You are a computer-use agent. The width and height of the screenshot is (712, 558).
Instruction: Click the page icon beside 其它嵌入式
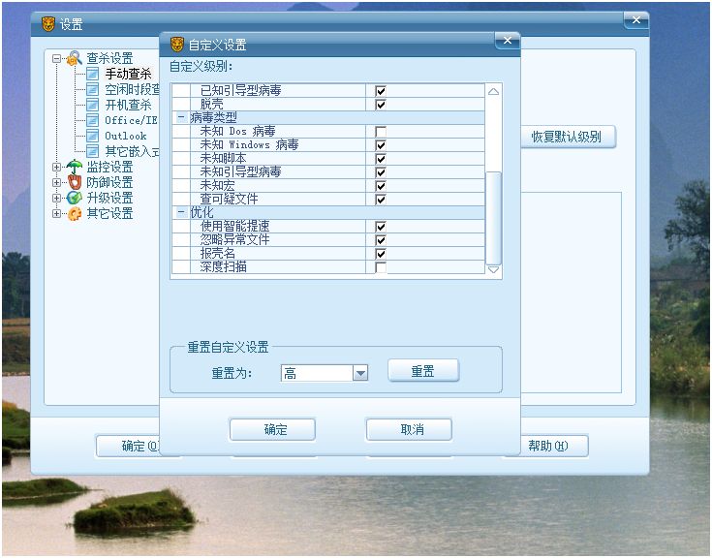click(x=92, y=151)
